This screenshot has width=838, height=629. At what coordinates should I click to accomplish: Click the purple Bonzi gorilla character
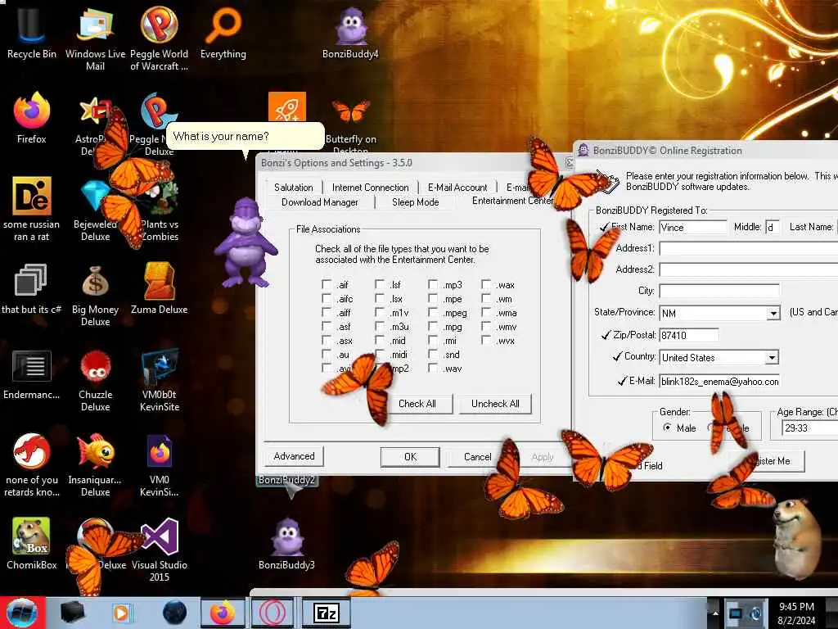(x=246, y=243)
